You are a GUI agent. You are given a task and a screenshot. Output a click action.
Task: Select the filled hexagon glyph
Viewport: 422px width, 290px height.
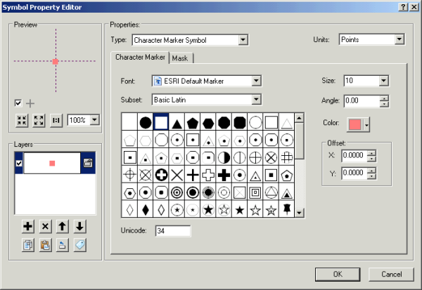(x=208, y=123)
